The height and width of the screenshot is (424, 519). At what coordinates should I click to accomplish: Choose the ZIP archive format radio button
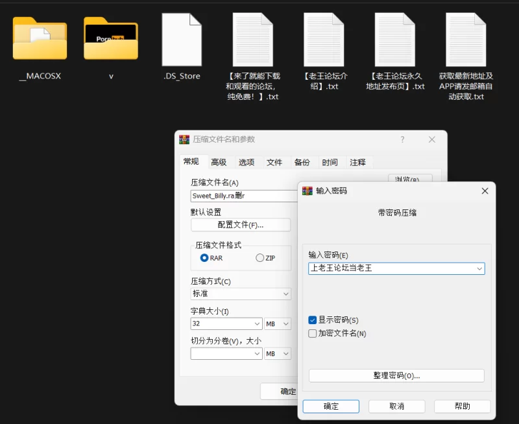click(260, 258)
